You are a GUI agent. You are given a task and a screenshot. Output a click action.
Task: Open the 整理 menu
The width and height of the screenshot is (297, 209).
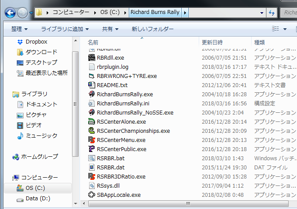point(19,29)
